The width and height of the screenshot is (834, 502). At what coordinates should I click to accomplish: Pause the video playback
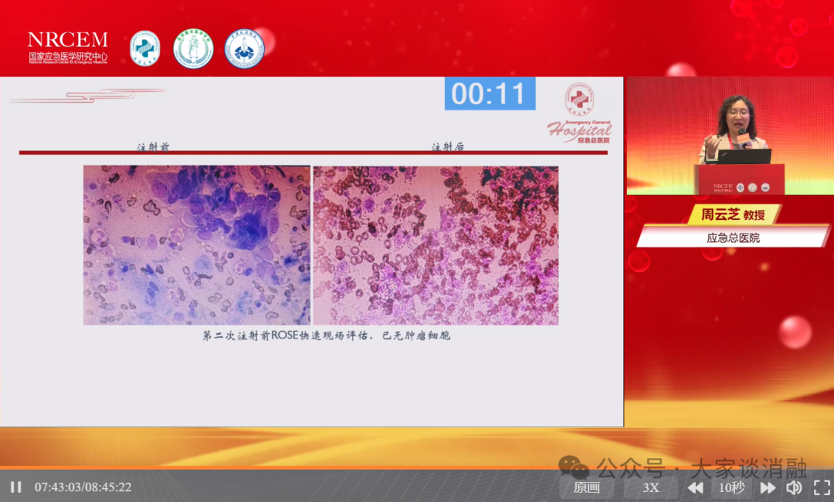[x=16, y=487]
